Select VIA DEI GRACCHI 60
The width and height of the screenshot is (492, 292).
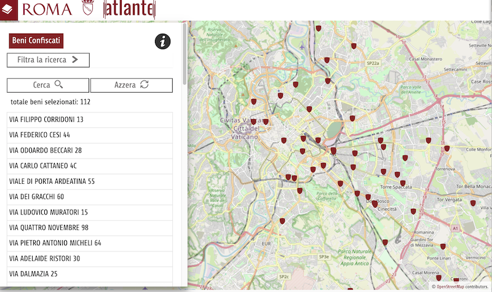[x=90, y=197]
